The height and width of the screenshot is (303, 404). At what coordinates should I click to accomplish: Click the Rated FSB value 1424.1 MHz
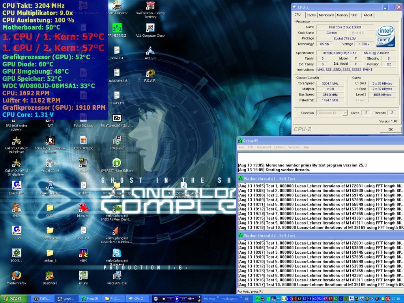tap(330, 100)
